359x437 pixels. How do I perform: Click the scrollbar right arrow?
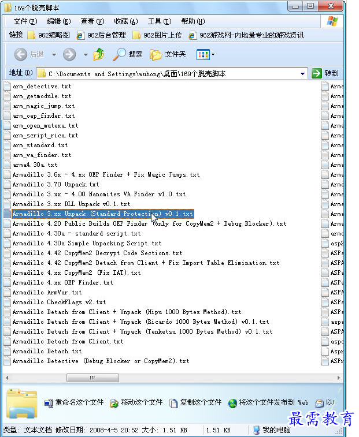click(x=339, y=378)
